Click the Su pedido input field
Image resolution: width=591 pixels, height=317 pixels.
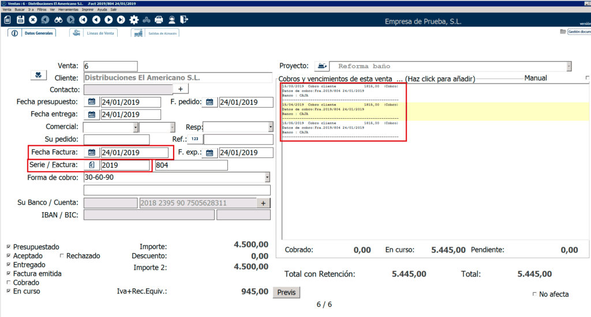116,139
